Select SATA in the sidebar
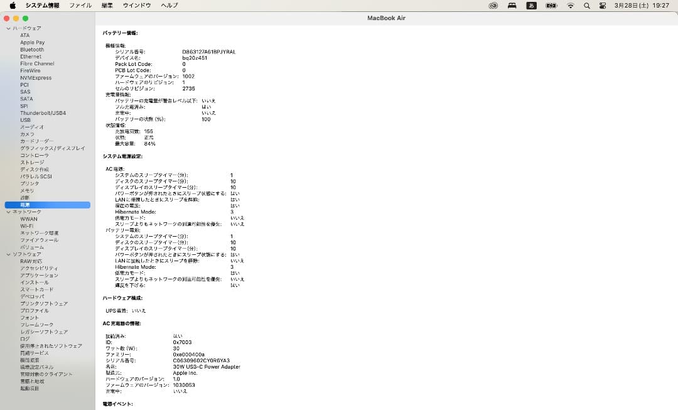The width and height of the screenshot is (678, 410). (x=26, y=99)
